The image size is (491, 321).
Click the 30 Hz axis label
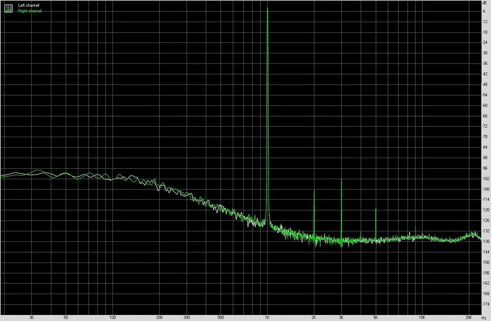coord(32,317)
